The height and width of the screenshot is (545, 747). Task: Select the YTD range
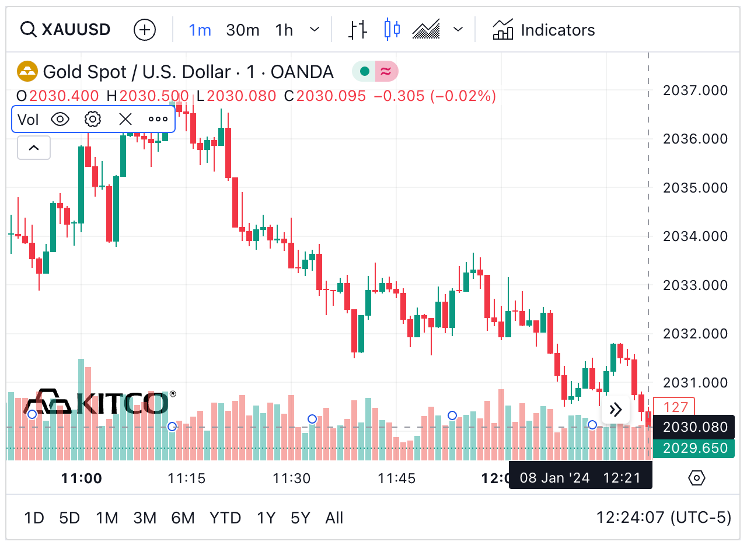tap(225, 518)
